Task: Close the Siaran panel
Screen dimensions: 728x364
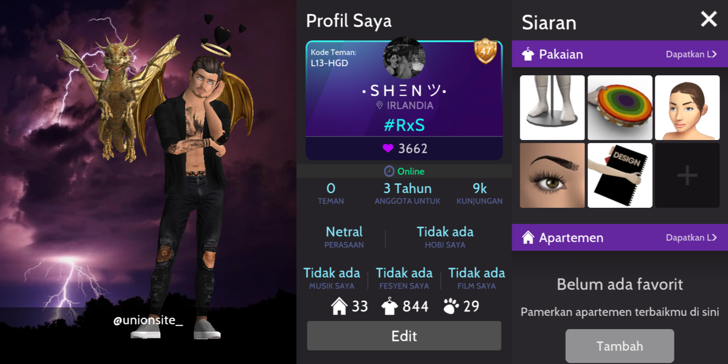Action: pyautogui.click(x=709, y=19)
